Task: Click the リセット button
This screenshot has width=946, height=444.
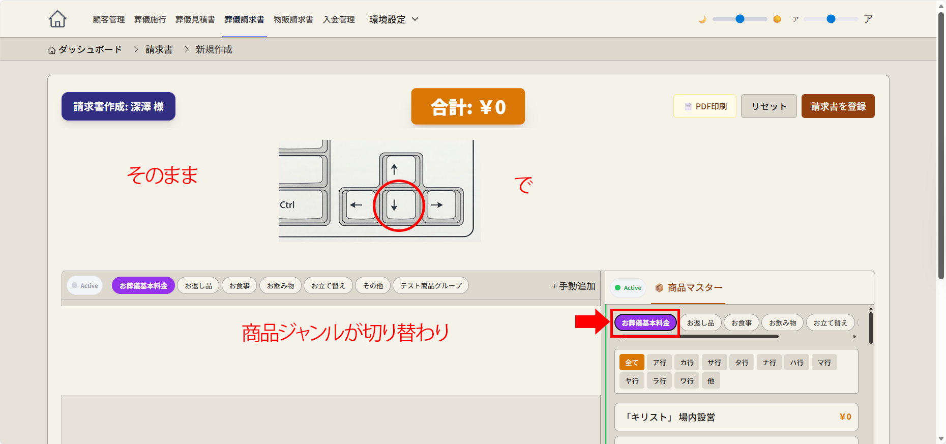Action: [768, 106]
